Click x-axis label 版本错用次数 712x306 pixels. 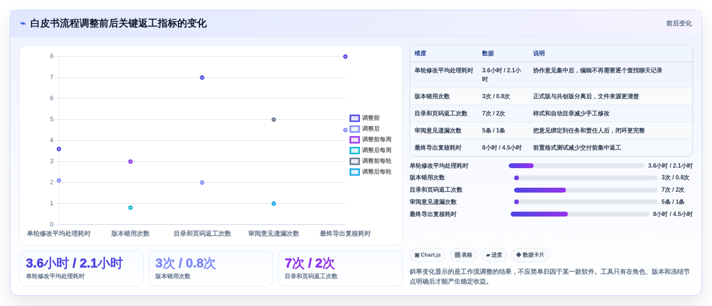pos(130,234)
